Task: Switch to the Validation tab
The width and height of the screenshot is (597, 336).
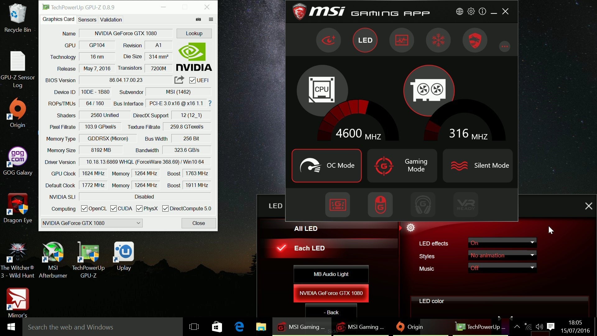Action: coord(111,20)
